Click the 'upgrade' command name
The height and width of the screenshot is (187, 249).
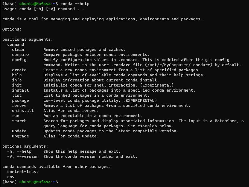click(20, 136)
